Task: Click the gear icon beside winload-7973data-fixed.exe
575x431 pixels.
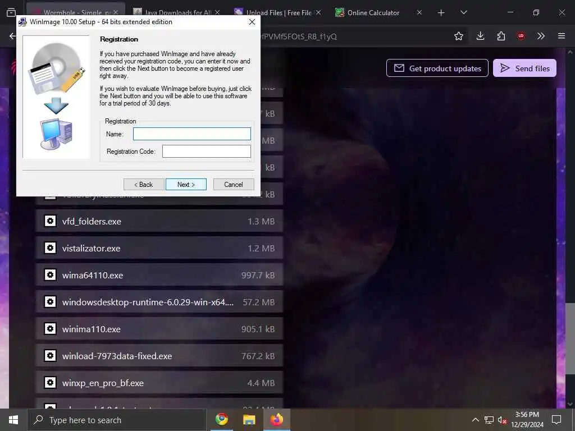Action: tap(50, 355)
